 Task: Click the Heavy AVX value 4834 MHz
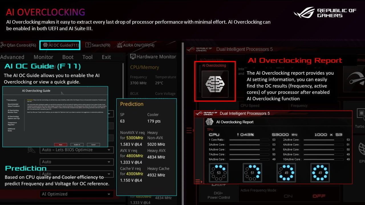(156, 157)
